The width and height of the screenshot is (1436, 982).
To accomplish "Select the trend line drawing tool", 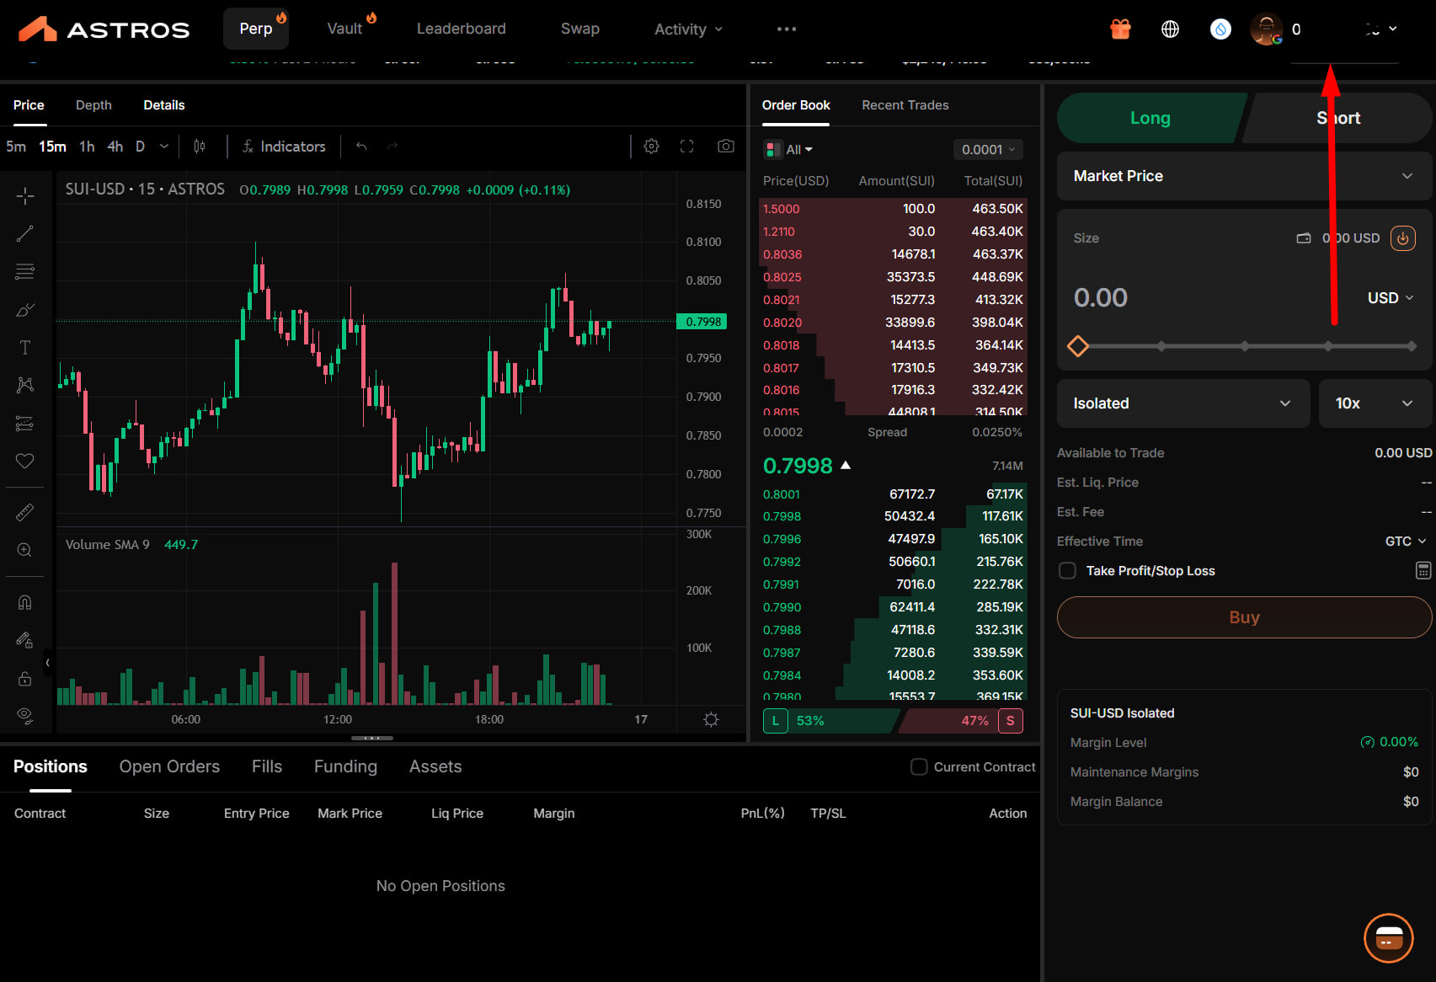I will pos(25,233).
